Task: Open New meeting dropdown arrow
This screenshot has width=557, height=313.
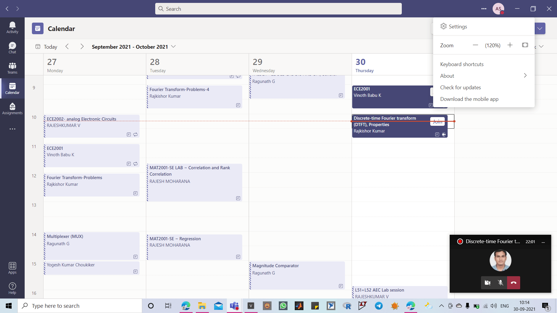Action: click(x=540, y=28)
